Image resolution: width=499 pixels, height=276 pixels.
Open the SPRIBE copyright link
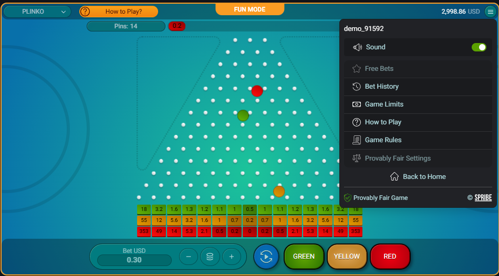(483, 198)
